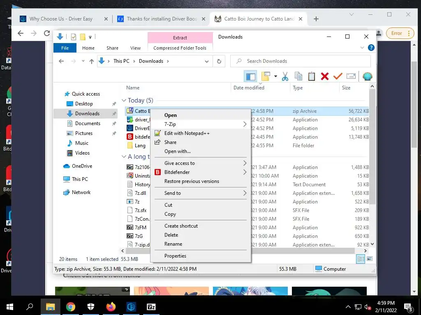Click the red X Delete toolbar icon

(325, 76)
